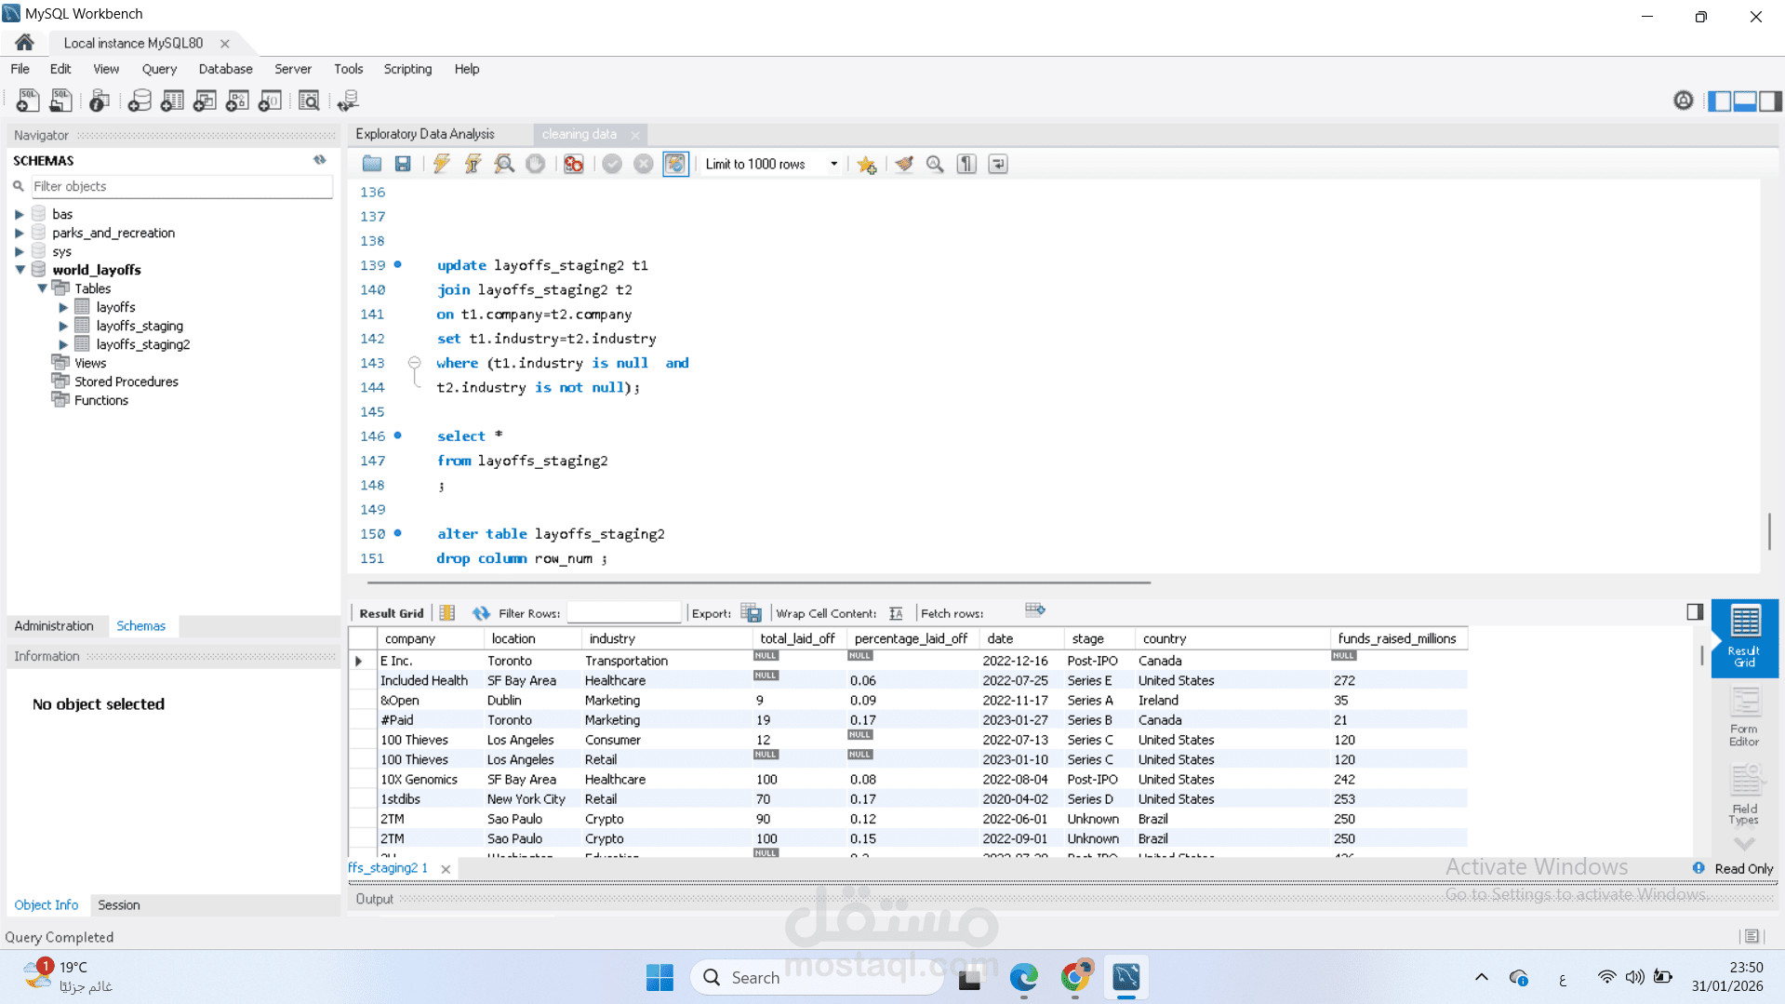The height and width of the screenshot is (1004, 1785).
Task: Add query to favorites star icon
Action: pos(867,164)
